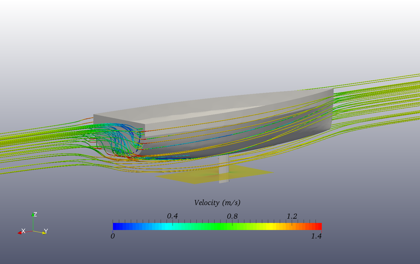
Task: Click the green Z axis label
Action: coord(35,214)
